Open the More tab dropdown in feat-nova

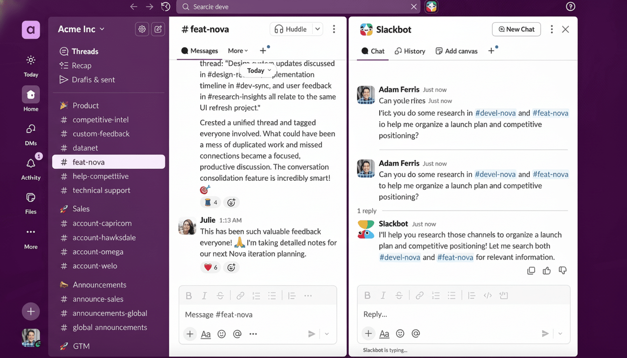pos(237,50)
